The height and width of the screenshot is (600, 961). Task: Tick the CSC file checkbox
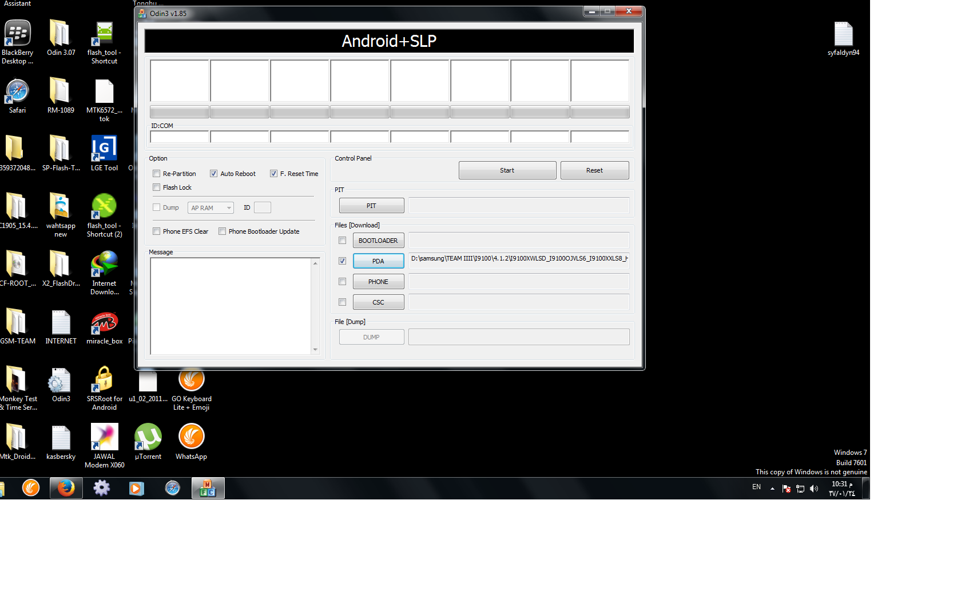(x=342, y=302)
